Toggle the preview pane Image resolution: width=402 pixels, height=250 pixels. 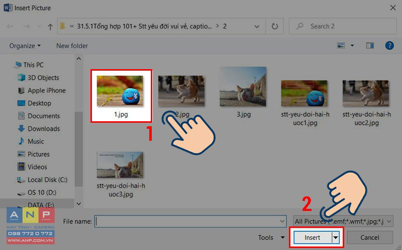[370, 46]
